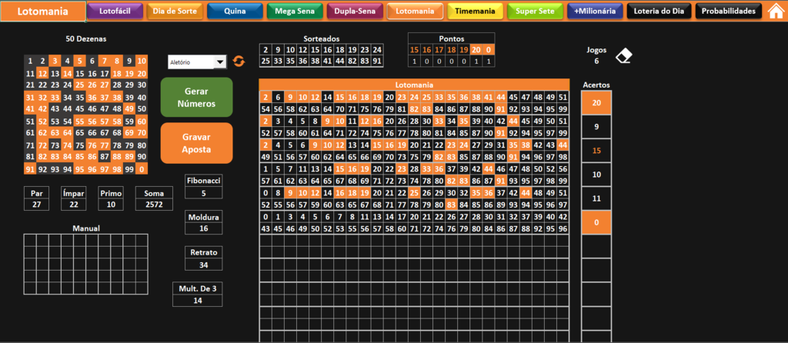Click the 20 cell in the Acertos column
The image size is (788, 343).
tap(596, 103)
